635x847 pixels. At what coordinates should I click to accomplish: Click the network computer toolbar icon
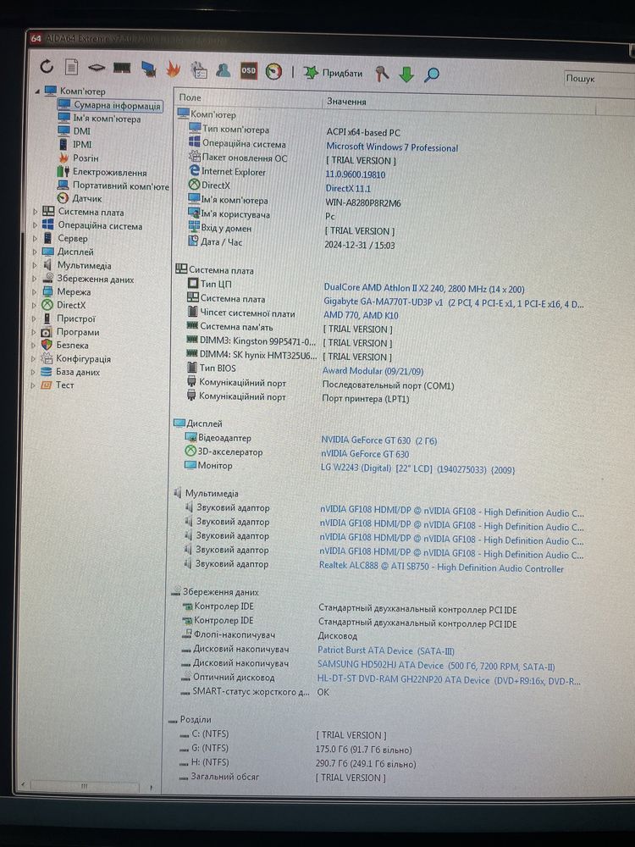(x=148, y=69)
